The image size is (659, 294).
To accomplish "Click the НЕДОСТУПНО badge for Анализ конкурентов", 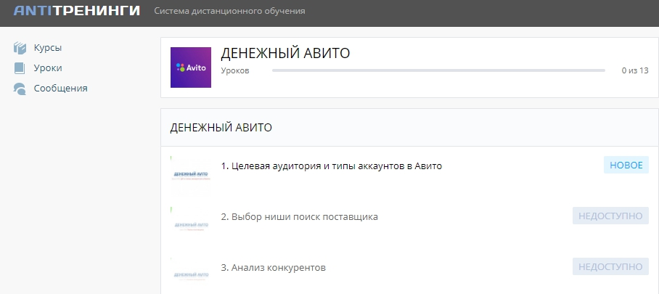I will [610, 266].
